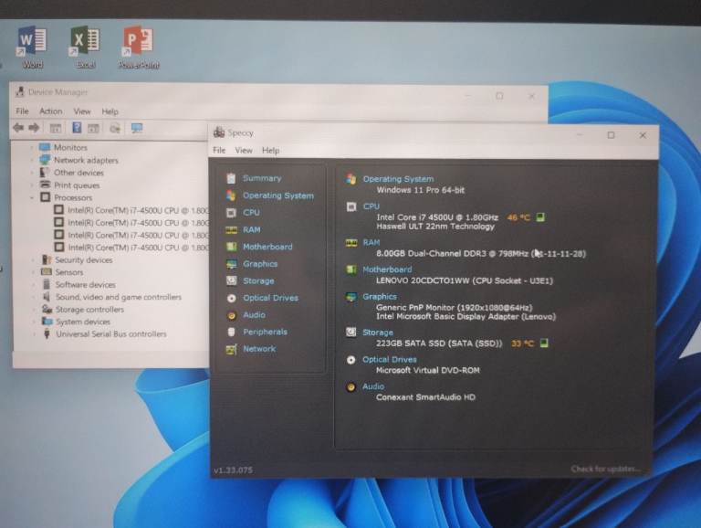This screenshot has height=528, width=701.
Task: Select Sound, video and game controllers
Action: [x=119, y=297]
